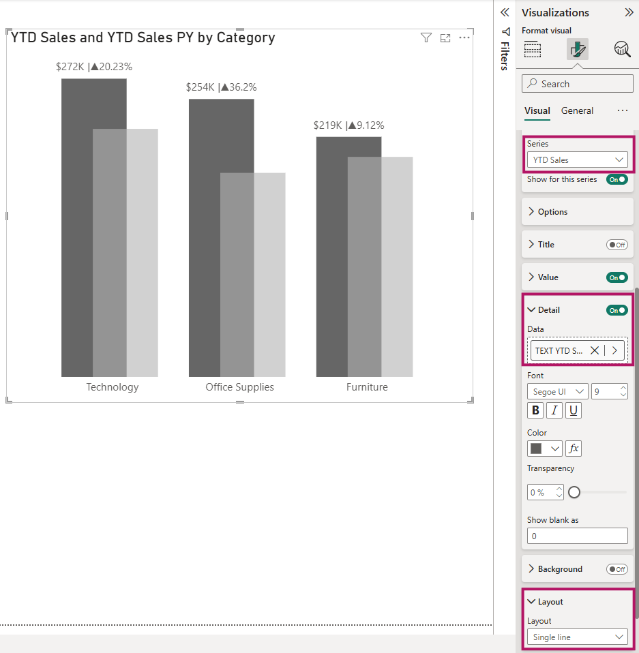Screen dimensions: 639x653
Task: Select the Technology light YTD Sales PY bar
Action: 142,253
